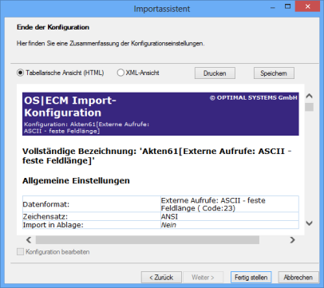Click the Zeichensatz label cell
Viewport: 324px width, 288px height.
pos(92,216)
